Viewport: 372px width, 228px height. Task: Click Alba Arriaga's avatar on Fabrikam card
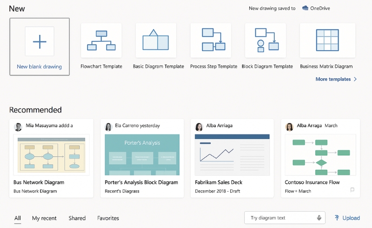(199, 127)
